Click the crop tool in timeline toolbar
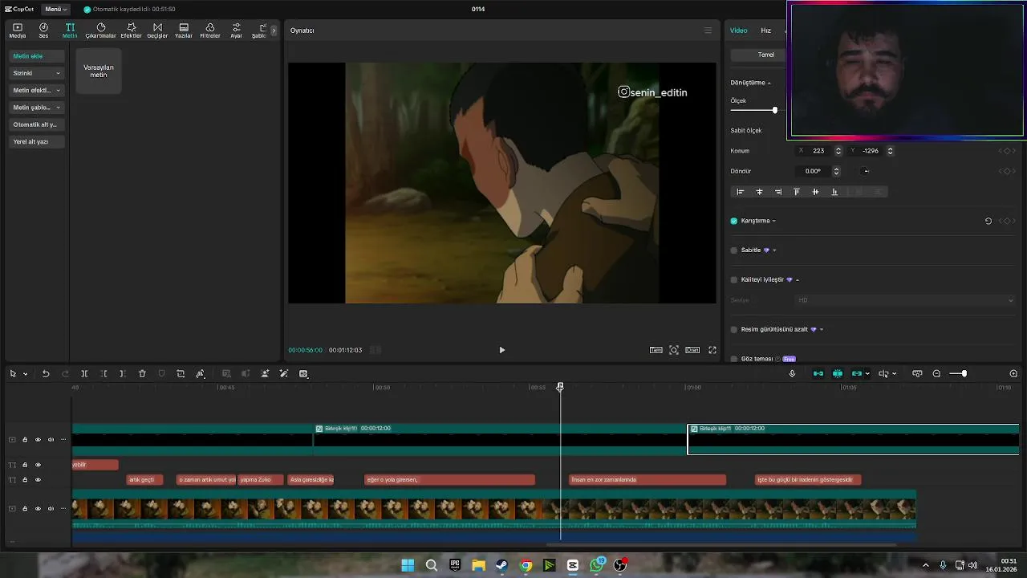1027x578 pixels. tap(181, 373)
